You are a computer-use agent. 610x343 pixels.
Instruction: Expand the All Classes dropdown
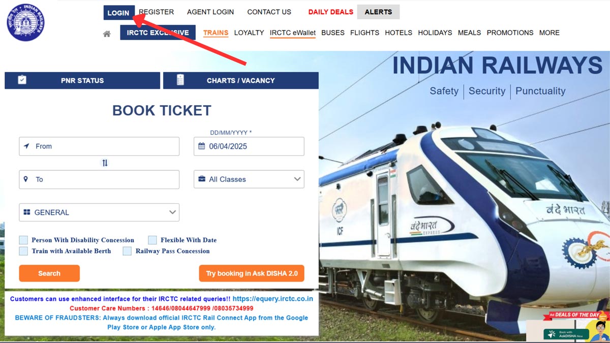point(249,179)
